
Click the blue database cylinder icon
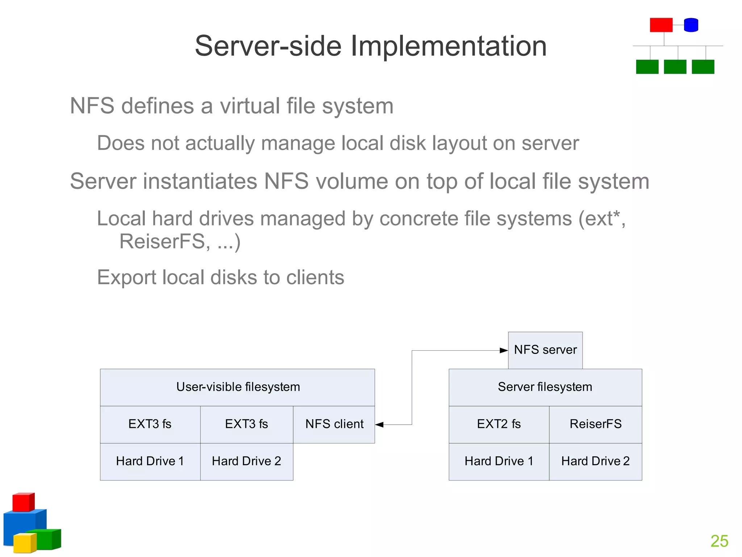tap(691, 25)
